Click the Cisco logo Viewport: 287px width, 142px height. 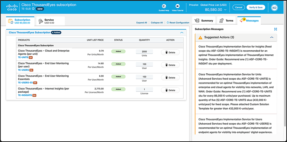(x=11, y=7)
